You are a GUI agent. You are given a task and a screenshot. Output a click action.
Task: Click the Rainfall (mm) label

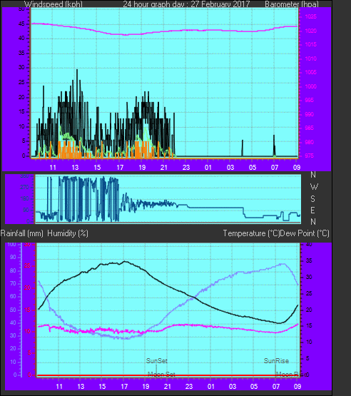click(x=21, y=233)
